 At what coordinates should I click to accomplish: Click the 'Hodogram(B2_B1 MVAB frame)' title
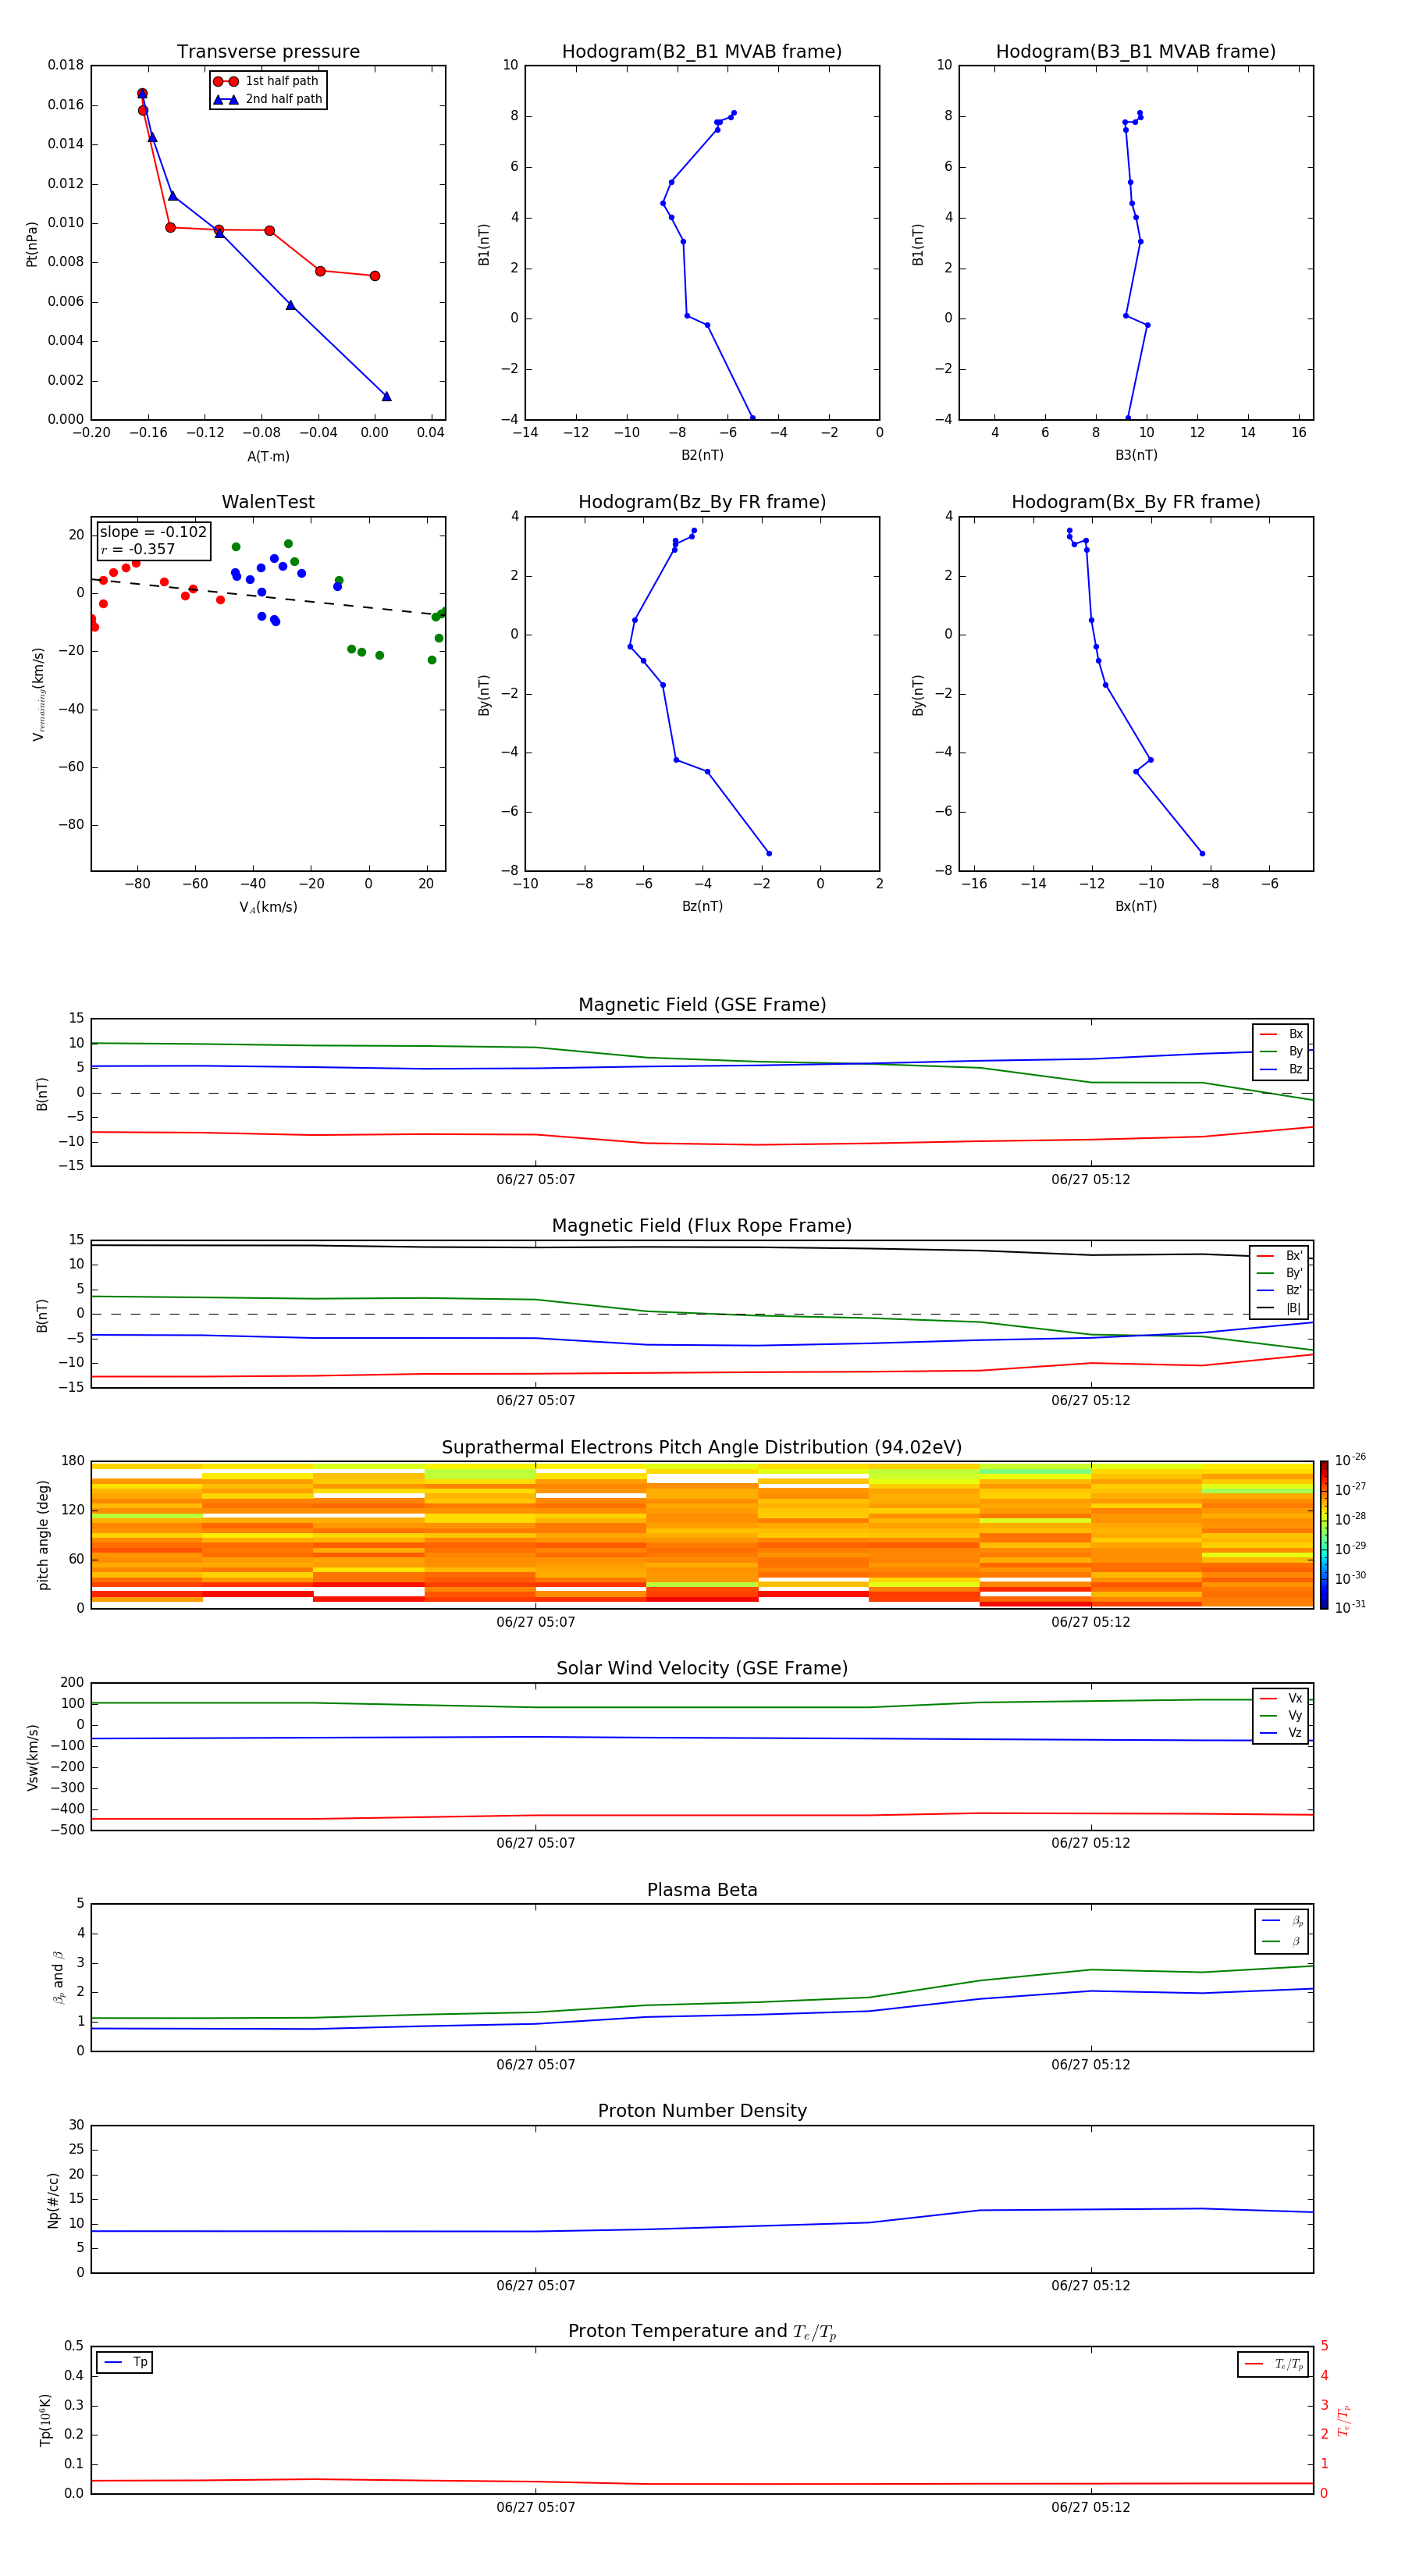click(x=702, y=52)
